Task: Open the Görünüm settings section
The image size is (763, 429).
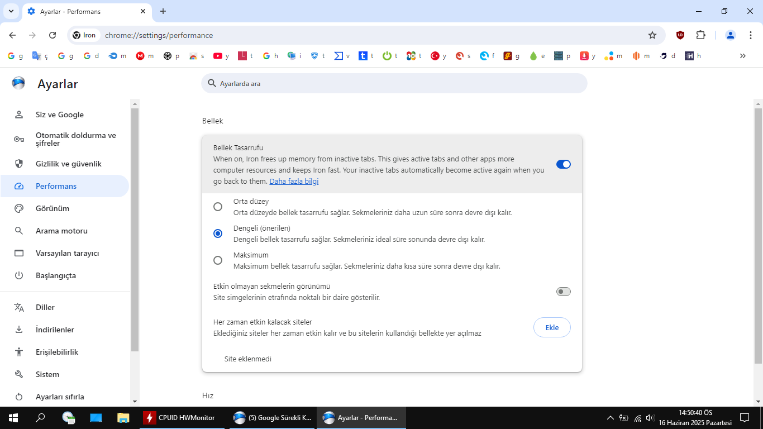Action: point(65,208)
